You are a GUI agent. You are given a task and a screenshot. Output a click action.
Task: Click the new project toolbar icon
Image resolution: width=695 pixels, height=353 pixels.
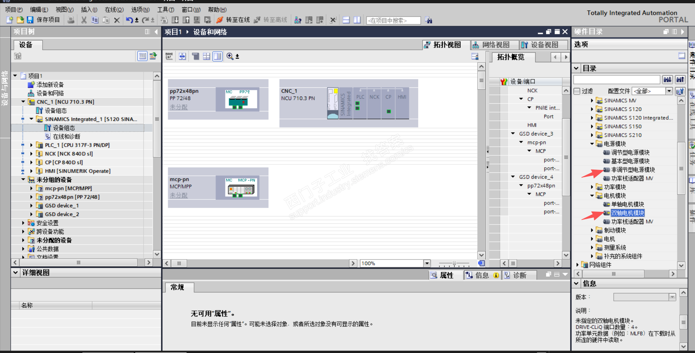point(10,20)
